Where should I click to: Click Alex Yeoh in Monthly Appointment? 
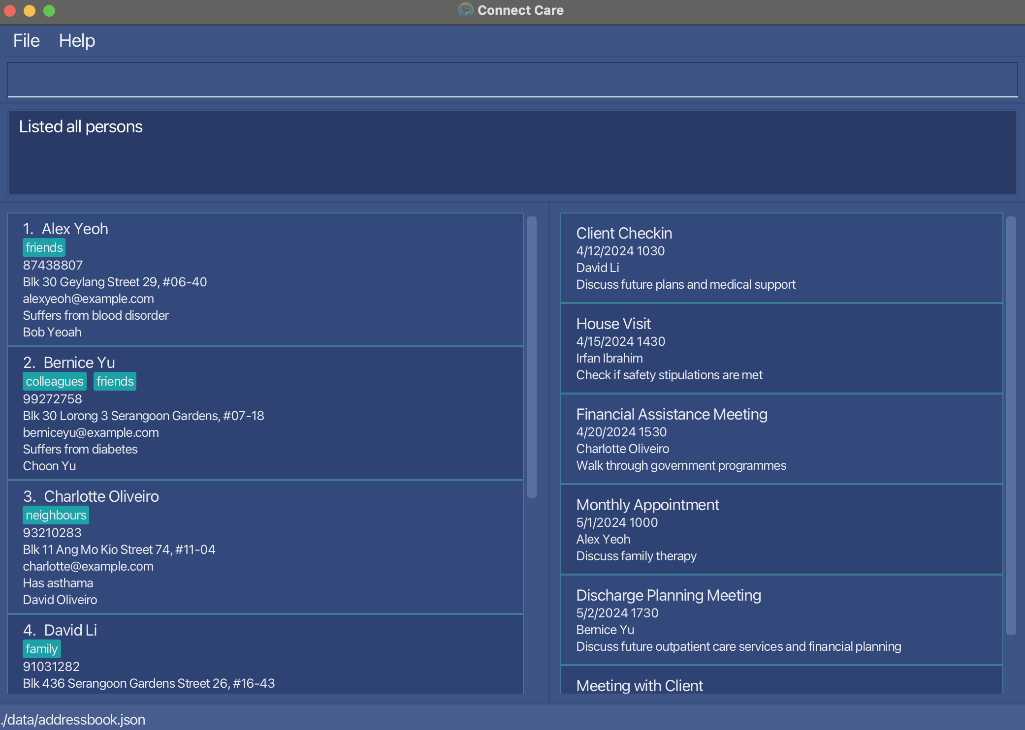coord(603,540)
